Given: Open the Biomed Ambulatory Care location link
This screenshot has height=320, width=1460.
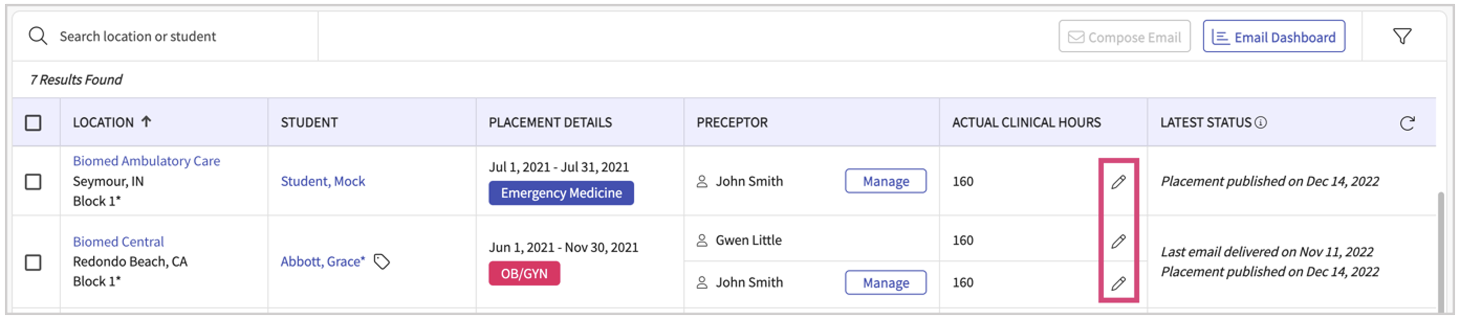Looking at the screenshot, I should coord(146,161).
